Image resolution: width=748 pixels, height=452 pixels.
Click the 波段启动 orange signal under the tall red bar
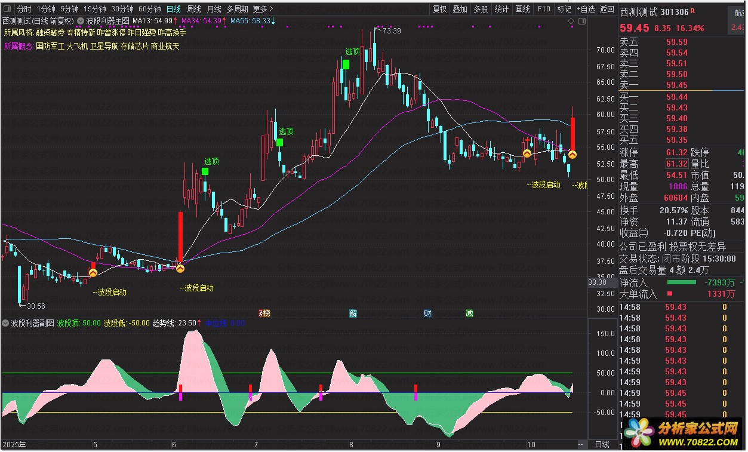click(180, 269)
